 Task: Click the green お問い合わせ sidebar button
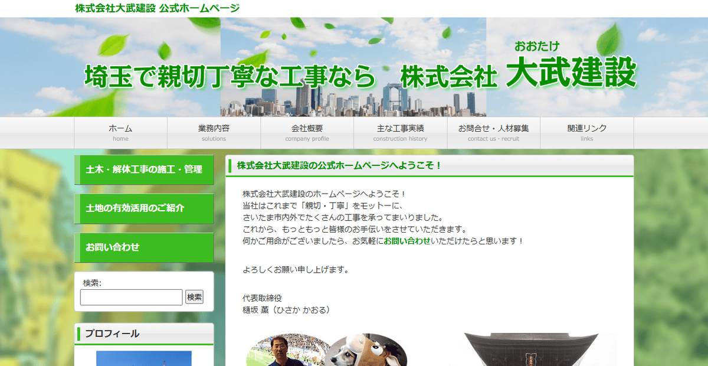point(144,247)
